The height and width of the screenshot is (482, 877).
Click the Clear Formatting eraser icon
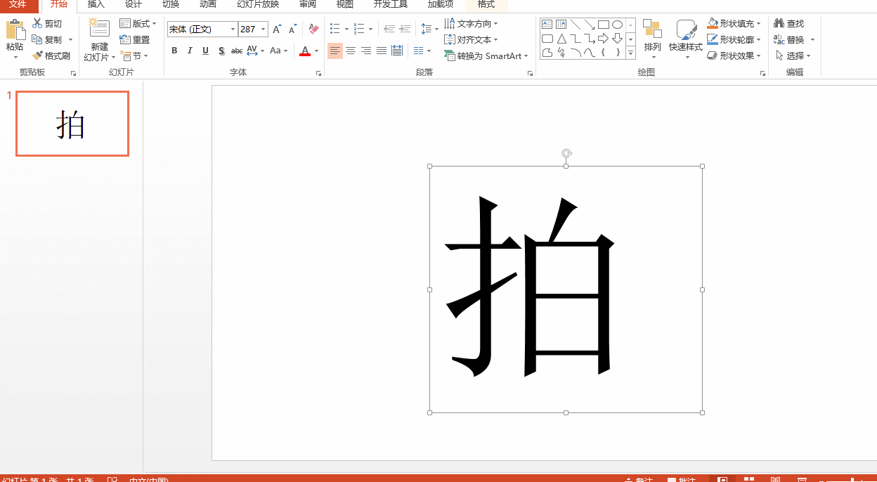(x=313, y=29)
